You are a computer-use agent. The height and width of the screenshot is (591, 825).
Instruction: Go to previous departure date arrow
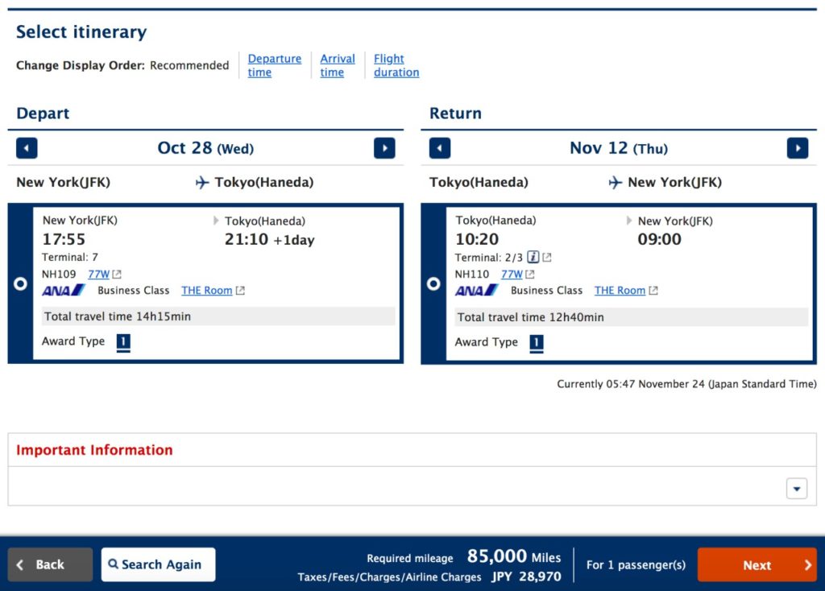click(x=27, y=148)
